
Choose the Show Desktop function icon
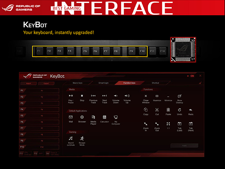[180, 96]
